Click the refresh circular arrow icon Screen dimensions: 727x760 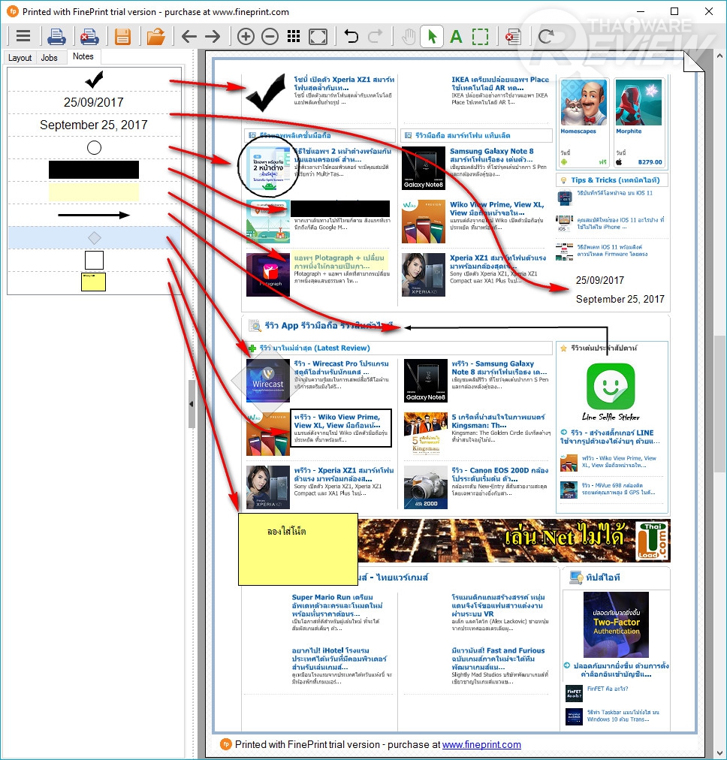click(x=546, y=36)
